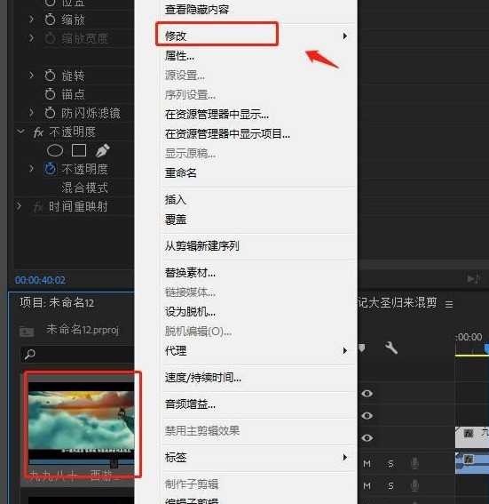Select the blue audio clip in timeline
The image size is (489, 504).
click(x=472, y=463)
